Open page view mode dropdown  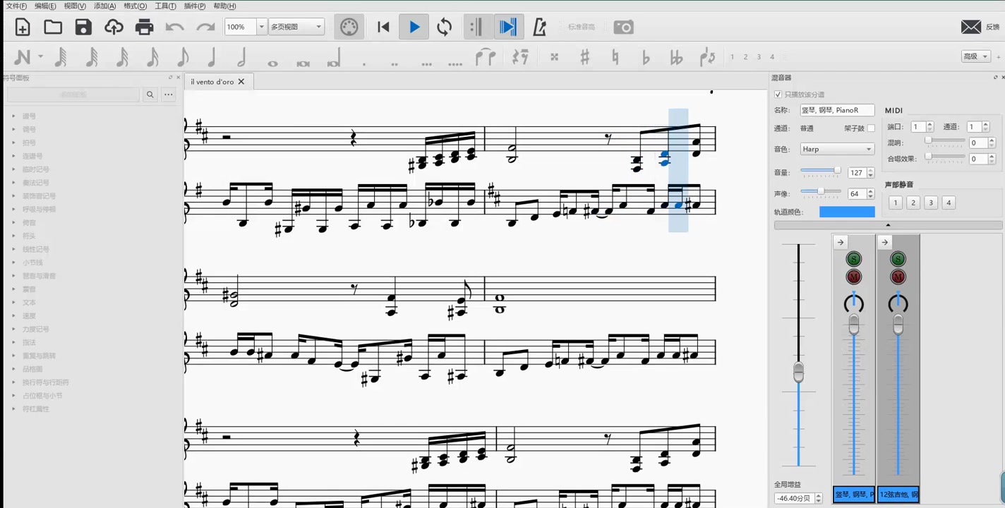[x=296, y=27]
